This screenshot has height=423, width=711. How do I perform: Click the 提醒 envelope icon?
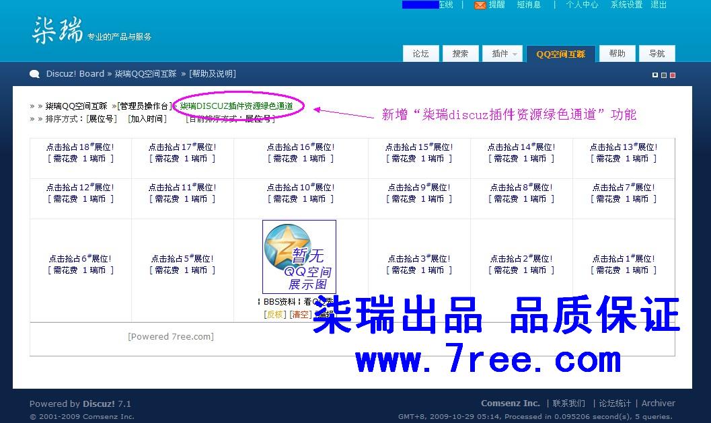click(x=480, y=5)
